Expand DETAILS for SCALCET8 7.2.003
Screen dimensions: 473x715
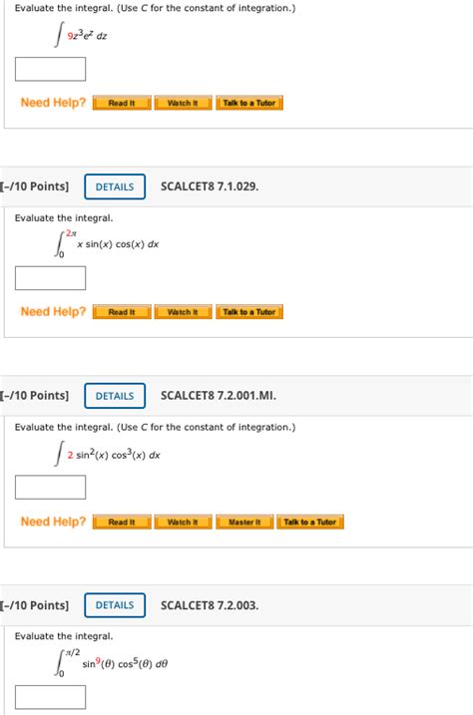coord(115,605)
